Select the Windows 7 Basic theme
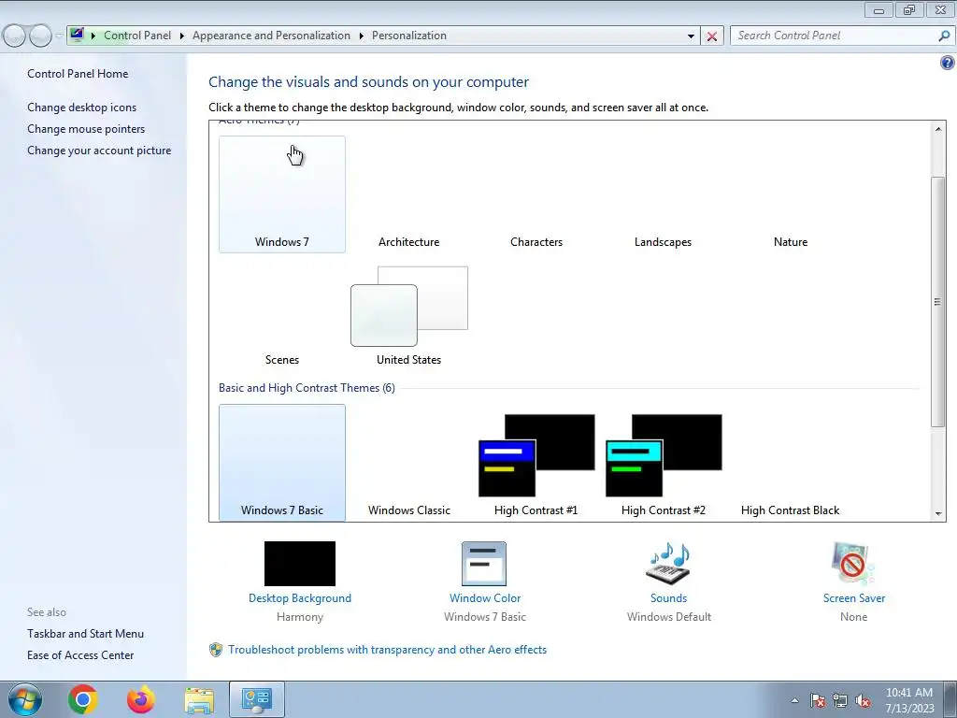 coord(282,463)
